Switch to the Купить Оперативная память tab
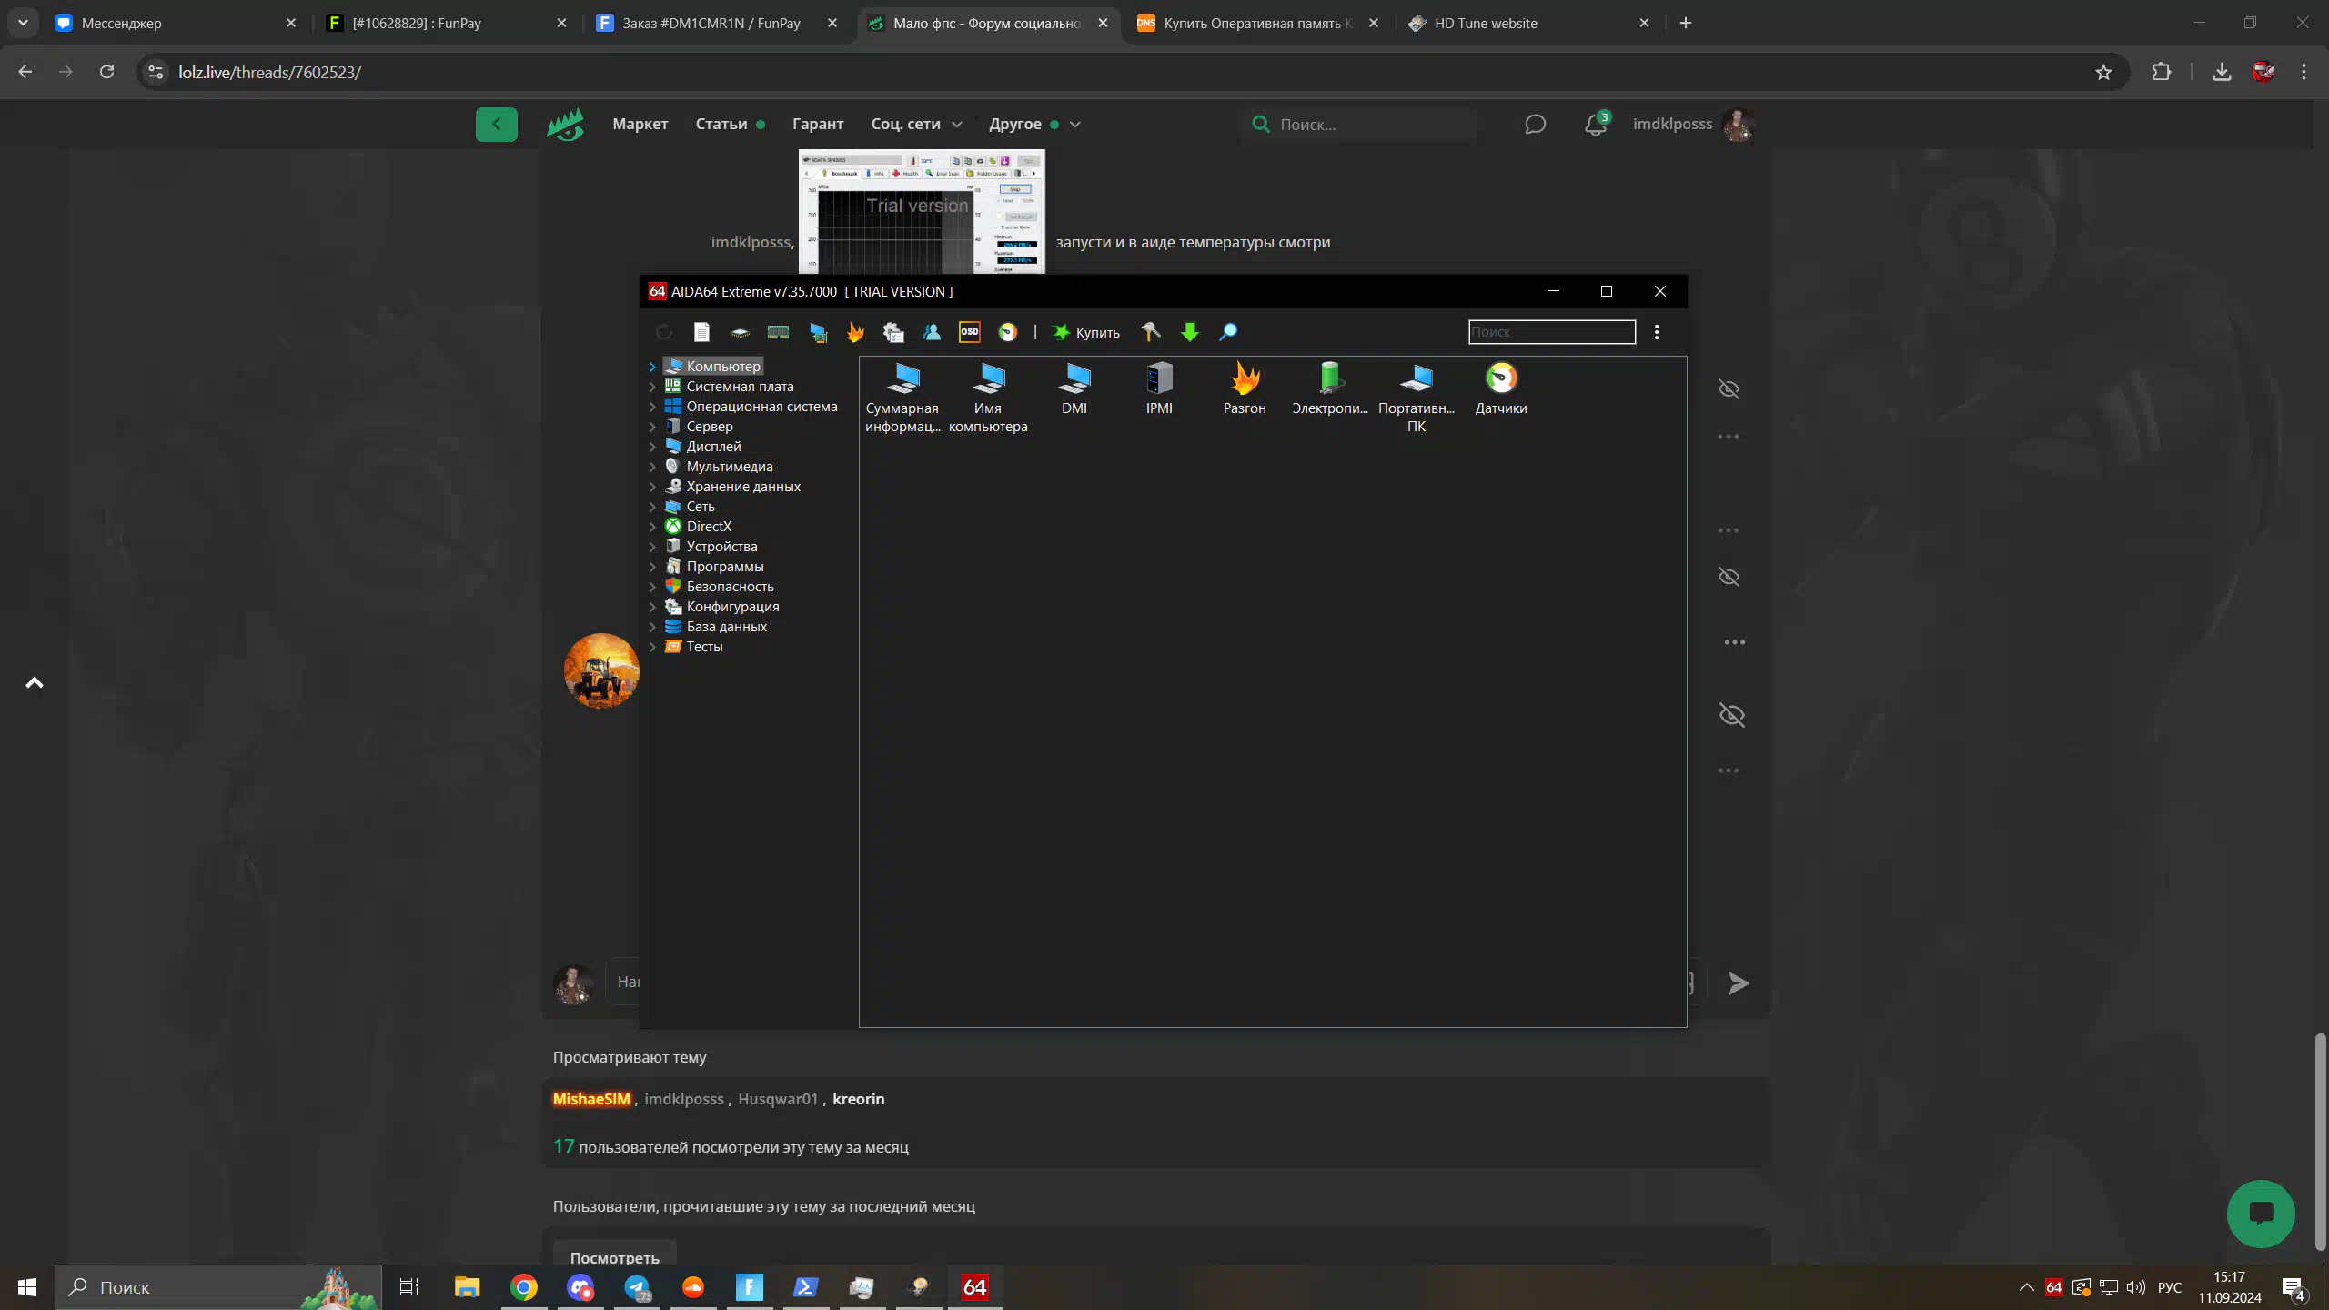The width and height of the screenshot is (2329, 1310). click(1258, 24)
